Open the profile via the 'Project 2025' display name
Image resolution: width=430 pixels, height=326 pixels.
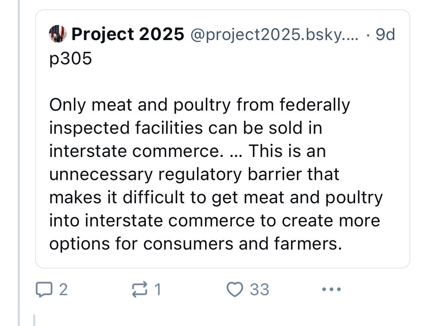pos(126,34)
